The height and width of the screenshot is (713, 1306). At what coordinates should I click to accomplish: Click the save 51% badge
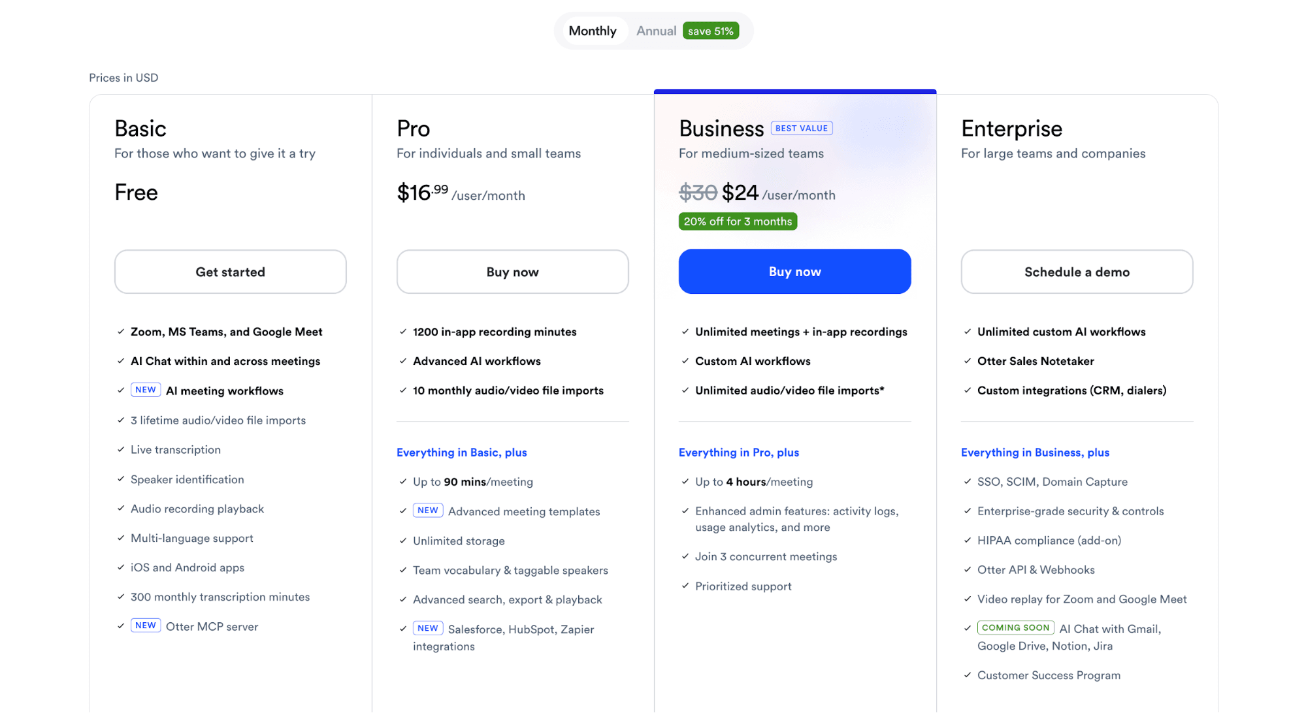click(x=710, y=31)
